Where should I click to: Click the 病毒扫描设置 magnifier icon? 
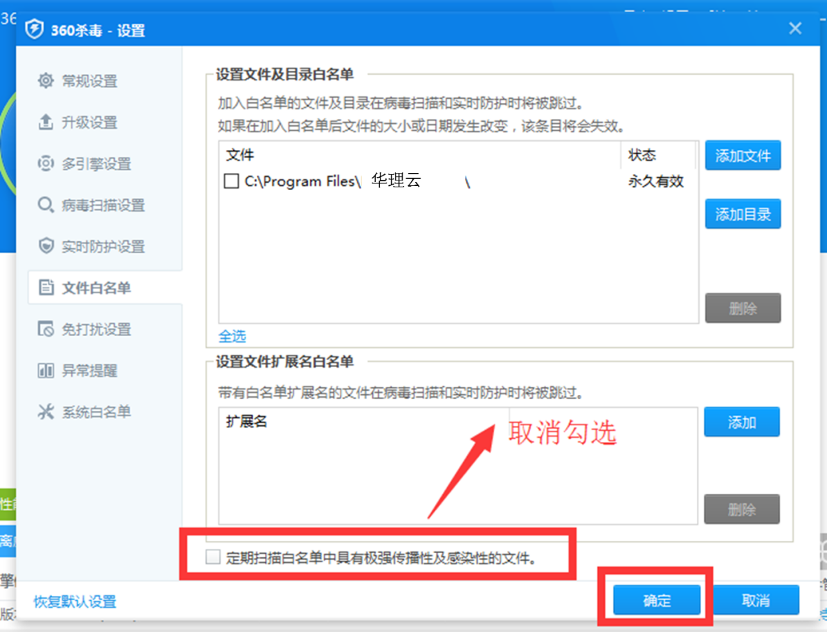click(x=46, y=205)
